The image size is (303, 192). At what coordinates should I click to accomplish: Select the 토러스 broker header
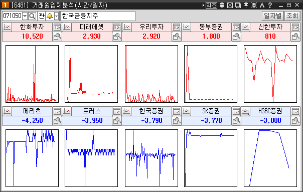pos(92,111)
